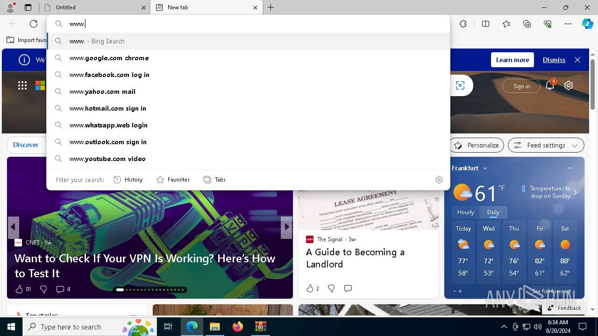Viewport: 598px width, 336px height.
Task: Open Settings and more ellipsis
Action: tap(568, 24)
